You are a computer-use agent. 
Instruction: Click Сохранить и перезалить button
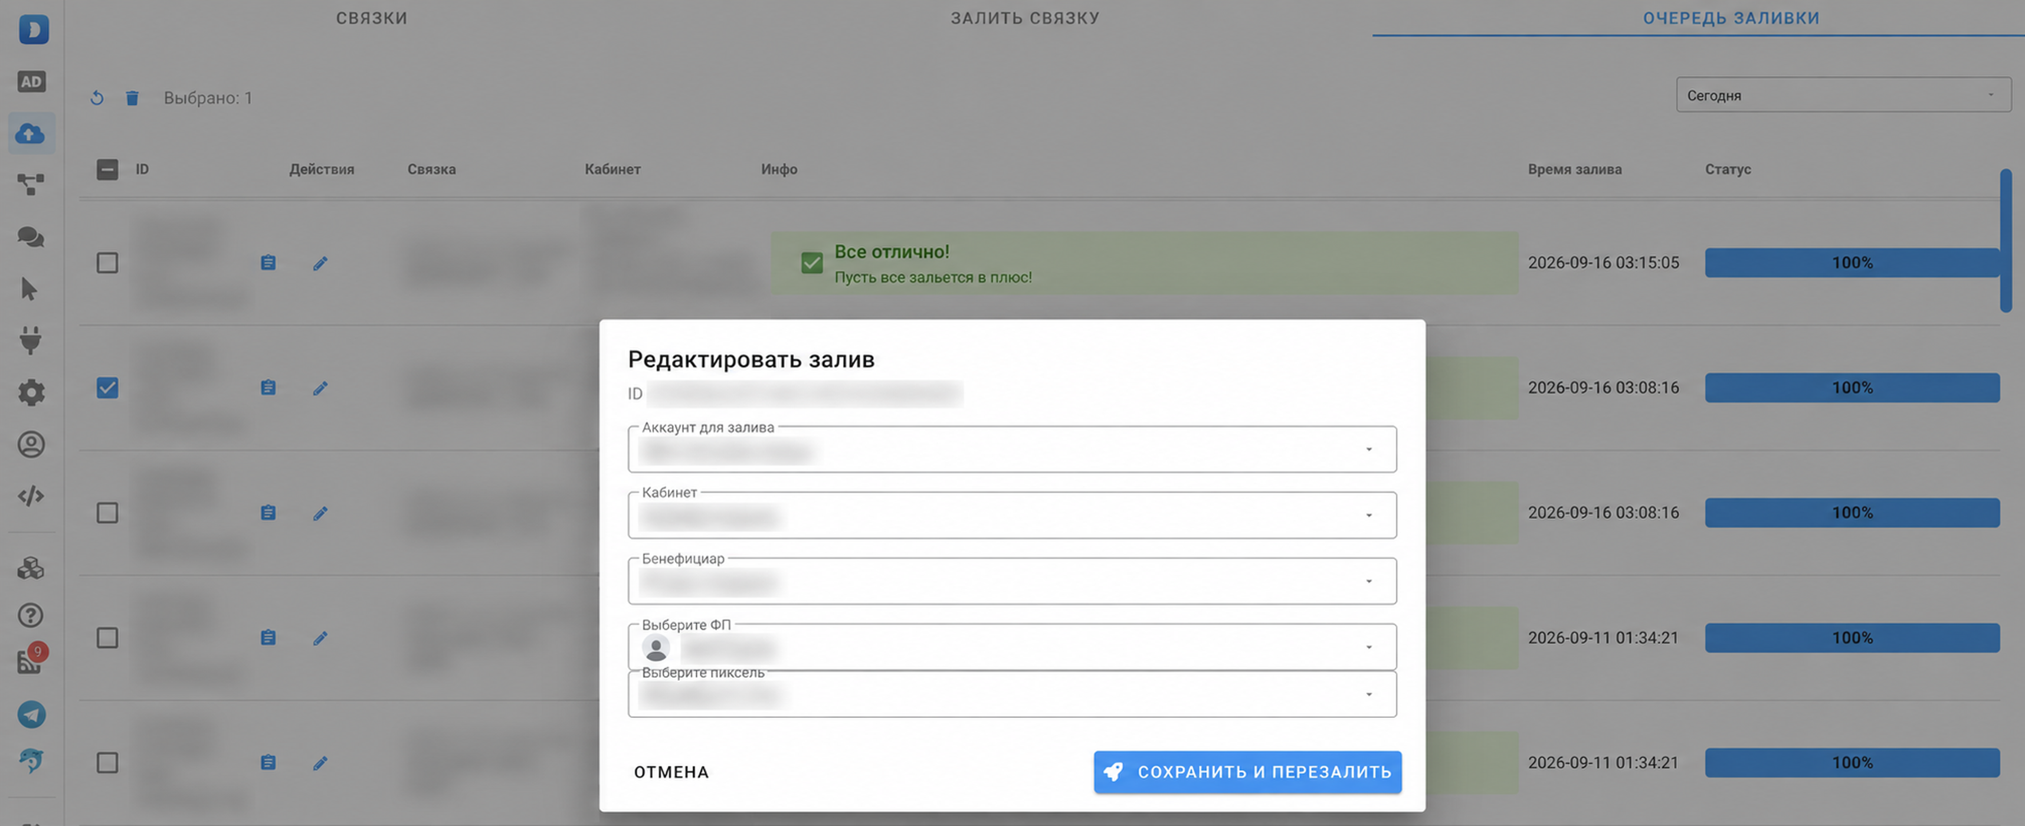tap(1247, 772)
